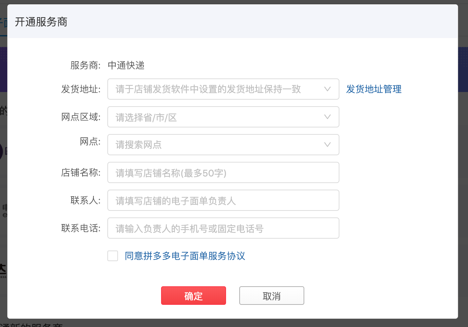Tick the 电子面单服务协议 agreement checkbox

(x=113, y=256)
